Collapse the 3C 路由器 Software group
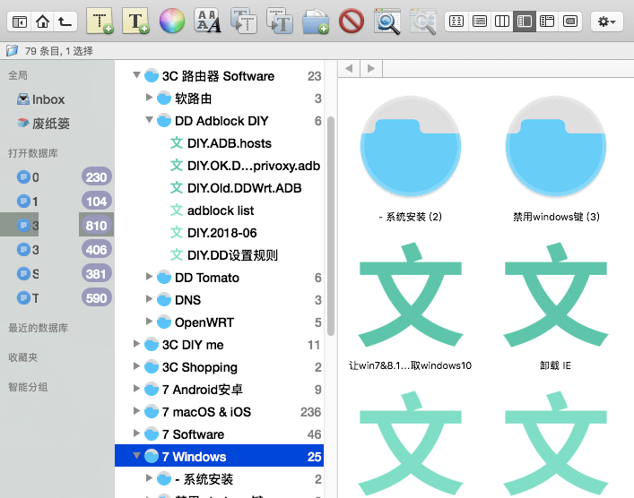 136,75
